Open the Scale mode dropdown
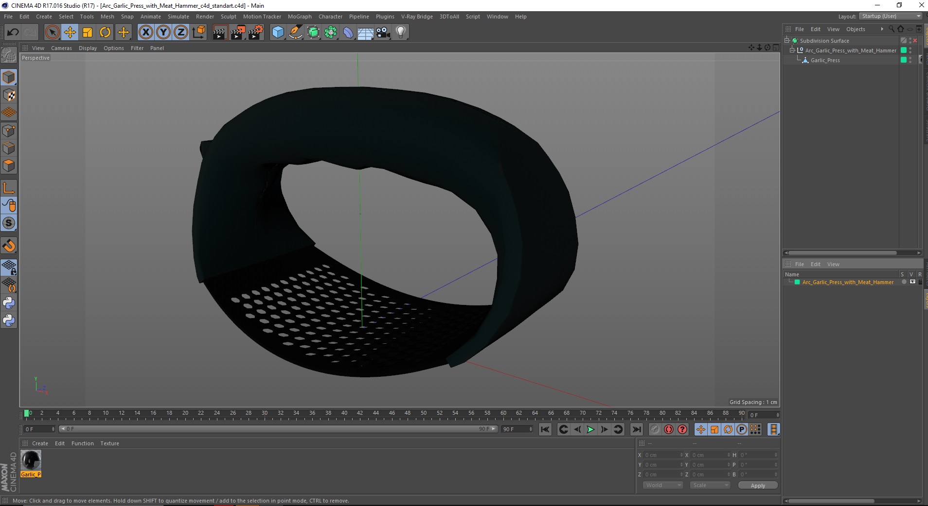 [710, 485]
